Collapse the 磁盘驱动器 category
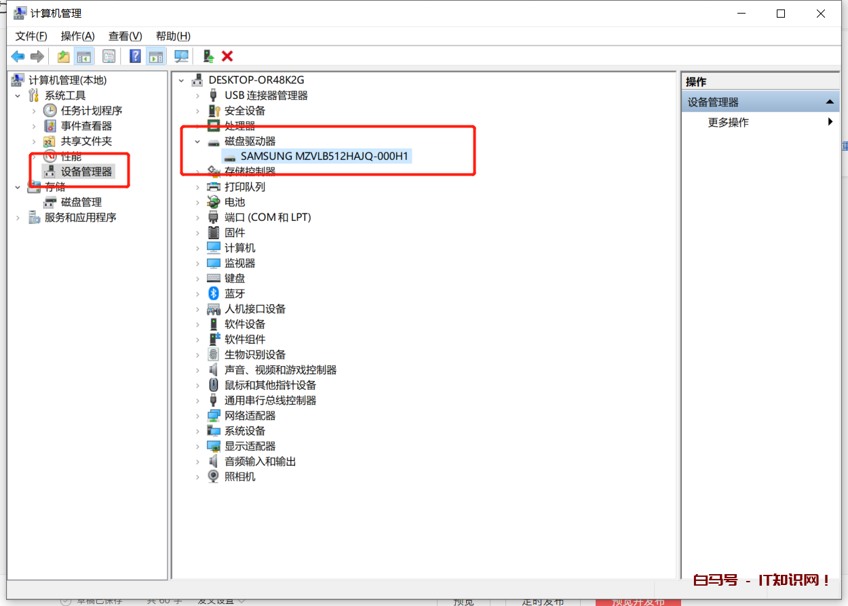Screen dimensions: 848x606 click(197, 142)
